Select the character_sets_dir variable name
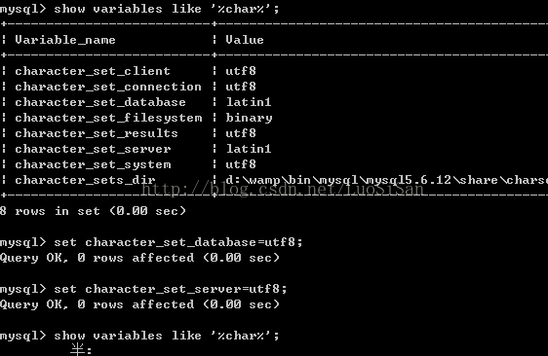This screenshot has width=548, height=356. click(x=85, y=180)
